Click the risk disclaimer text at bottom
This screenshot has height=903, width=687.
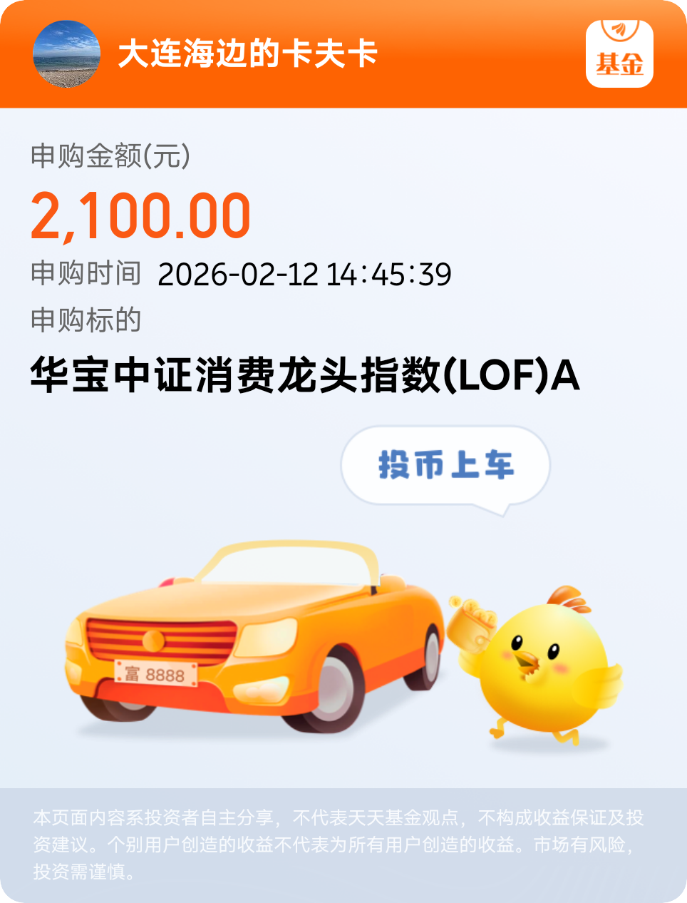point(339,845)
